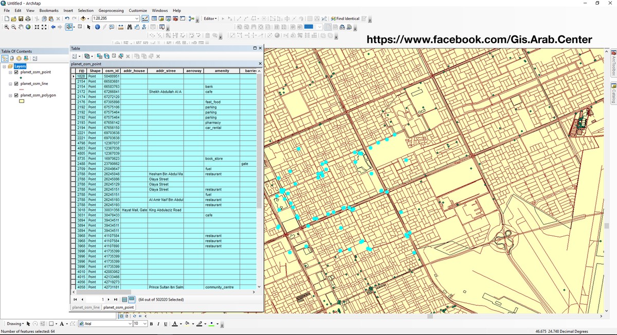Go back to previous extent arrow
This screenshot has height=335, width=617.
tap(53, 27)
